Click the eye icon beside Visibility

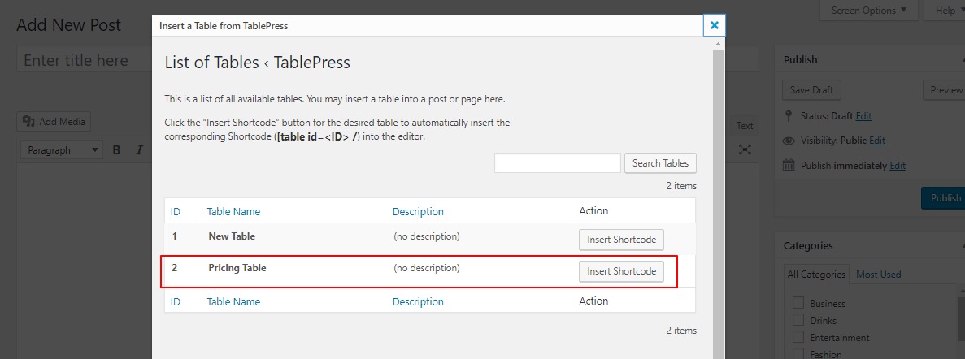[789, 141]
